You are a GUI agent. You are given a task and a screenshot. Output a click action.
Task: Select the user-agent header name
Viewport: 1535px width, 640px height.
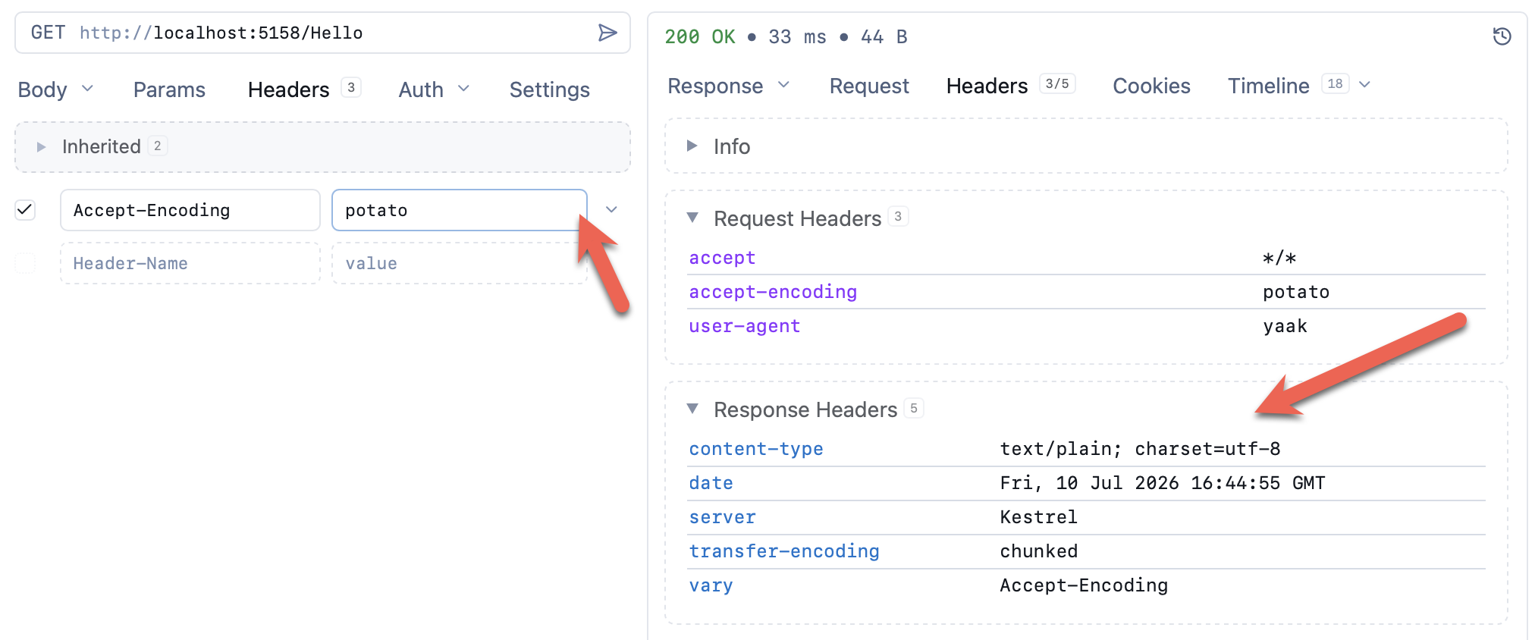(x=744, y=326)
